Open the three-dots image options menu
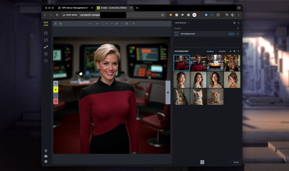This screenshot has width=289, height=171. click(90, 24)
